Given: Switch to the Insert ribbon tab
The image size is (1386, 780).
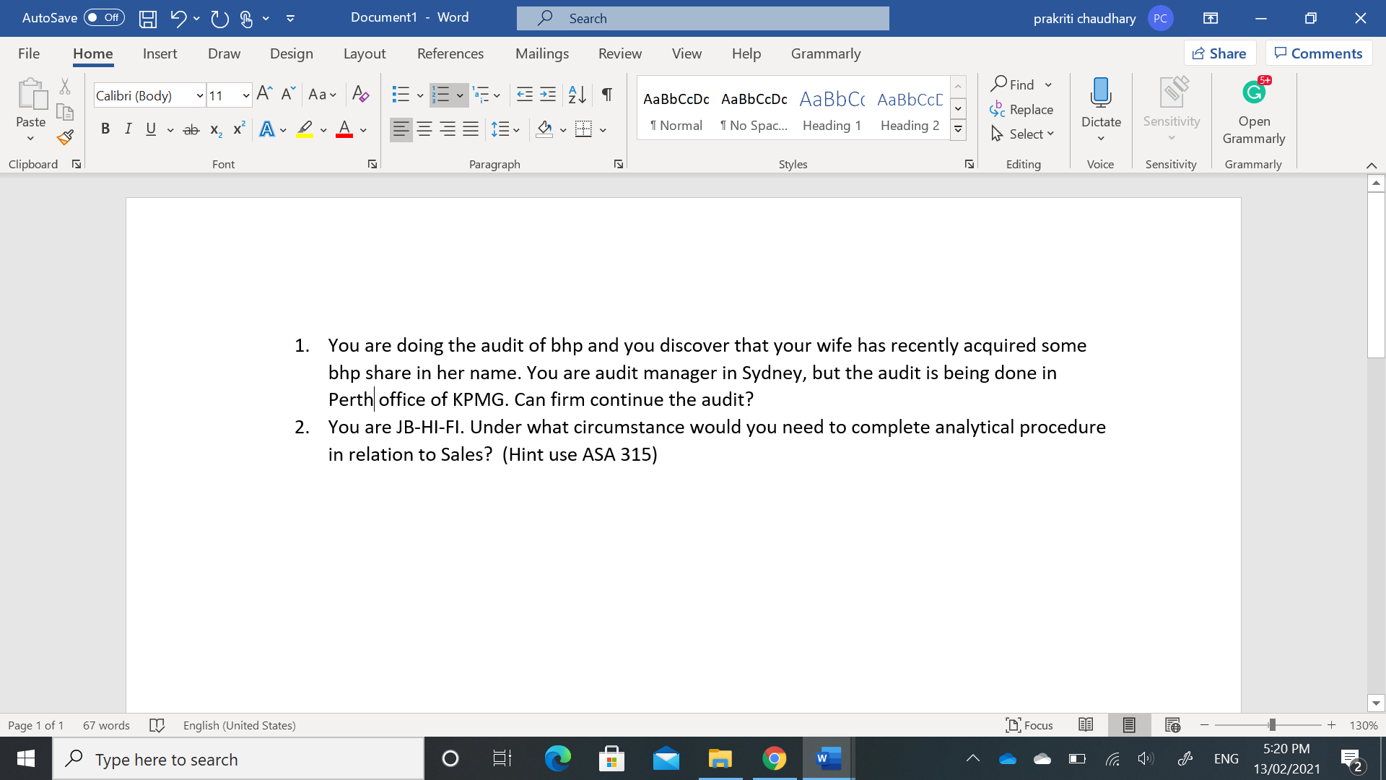Looking at the screenshot, I should (x=160, y=53).
